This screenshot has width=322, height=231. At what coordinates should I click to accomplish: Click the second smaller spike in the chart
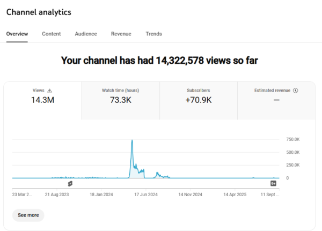point(157,173)
